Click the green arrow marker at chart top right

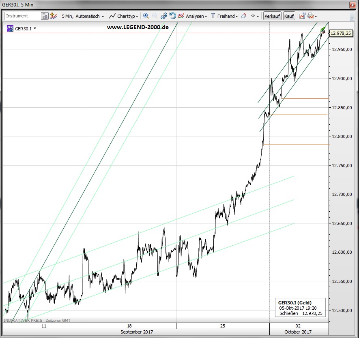323,29
